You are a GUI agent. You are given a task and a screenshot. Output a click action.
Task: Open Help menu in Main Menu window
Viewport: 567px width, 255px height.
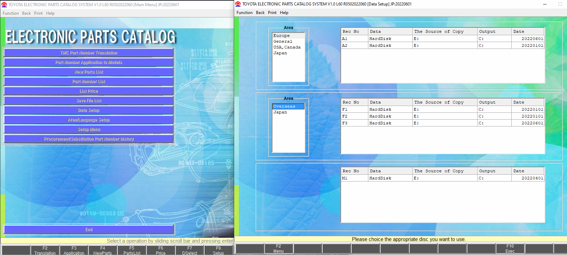click(x=50, y=13)
